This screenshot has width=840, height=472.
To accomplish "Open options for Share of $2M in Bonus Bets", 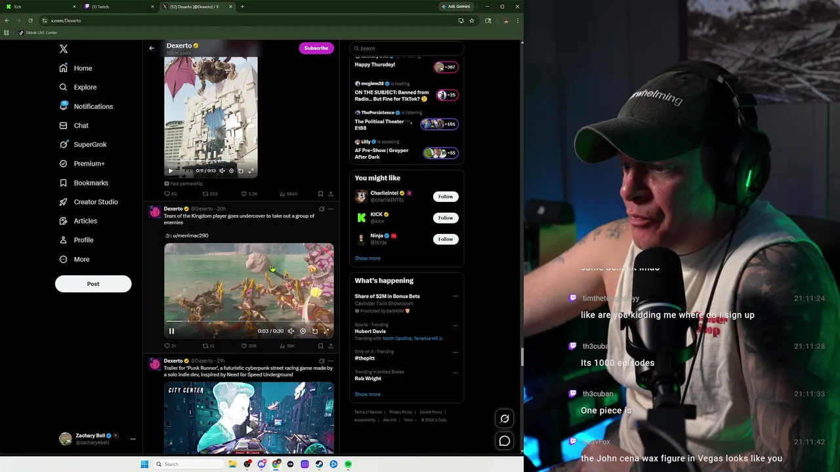I will 455,296.
